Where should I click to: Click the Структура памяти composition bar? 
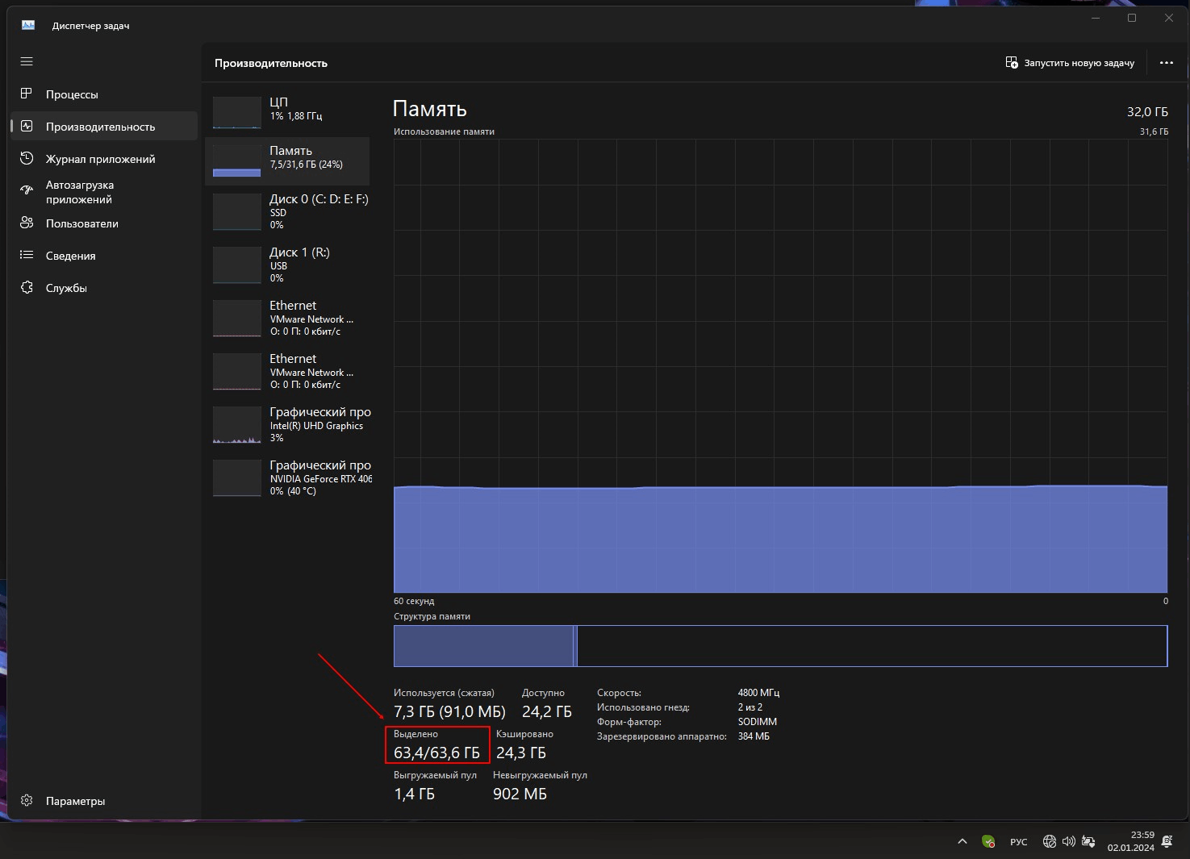click(780, 646)
